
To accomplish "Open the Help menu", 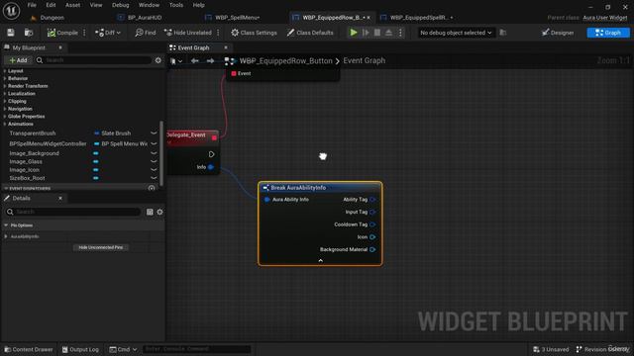I will tap(198, 5).
